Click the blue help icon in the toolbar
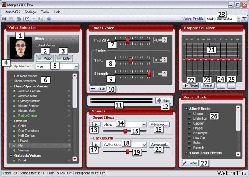This screenshot has height=177, width=249. tap(49, 19)
